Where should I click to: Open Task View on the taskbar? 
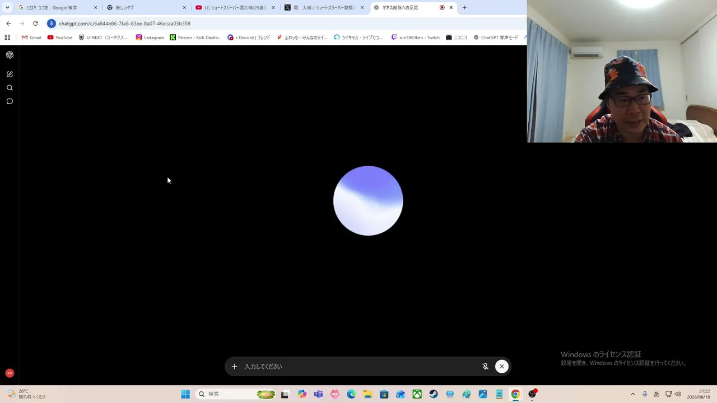[x=285, y=394]
